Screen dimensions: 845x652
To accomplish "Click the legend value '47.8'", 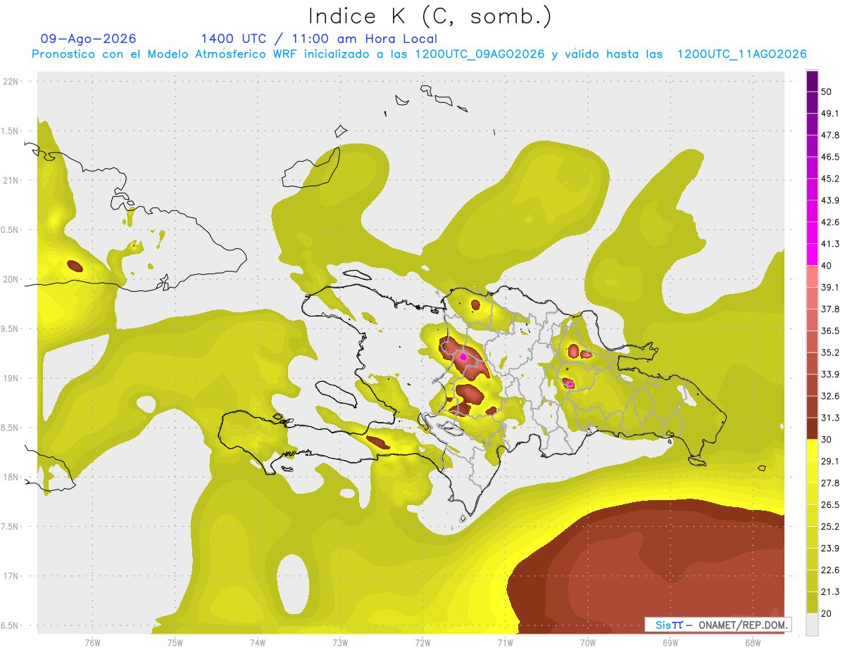I will (830, 135).
